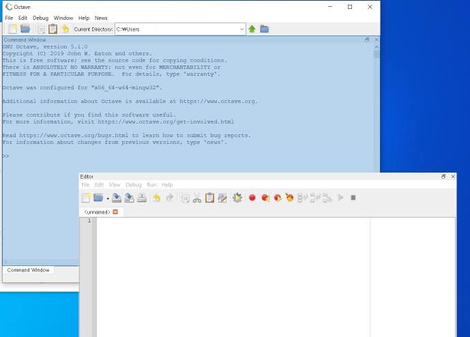Open Debug menu in Octave main window

40,18
